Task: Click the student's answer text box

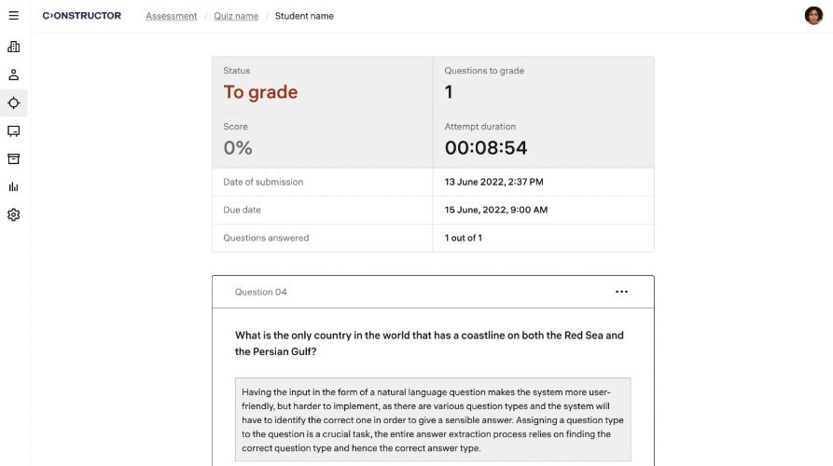Action: 433,419
